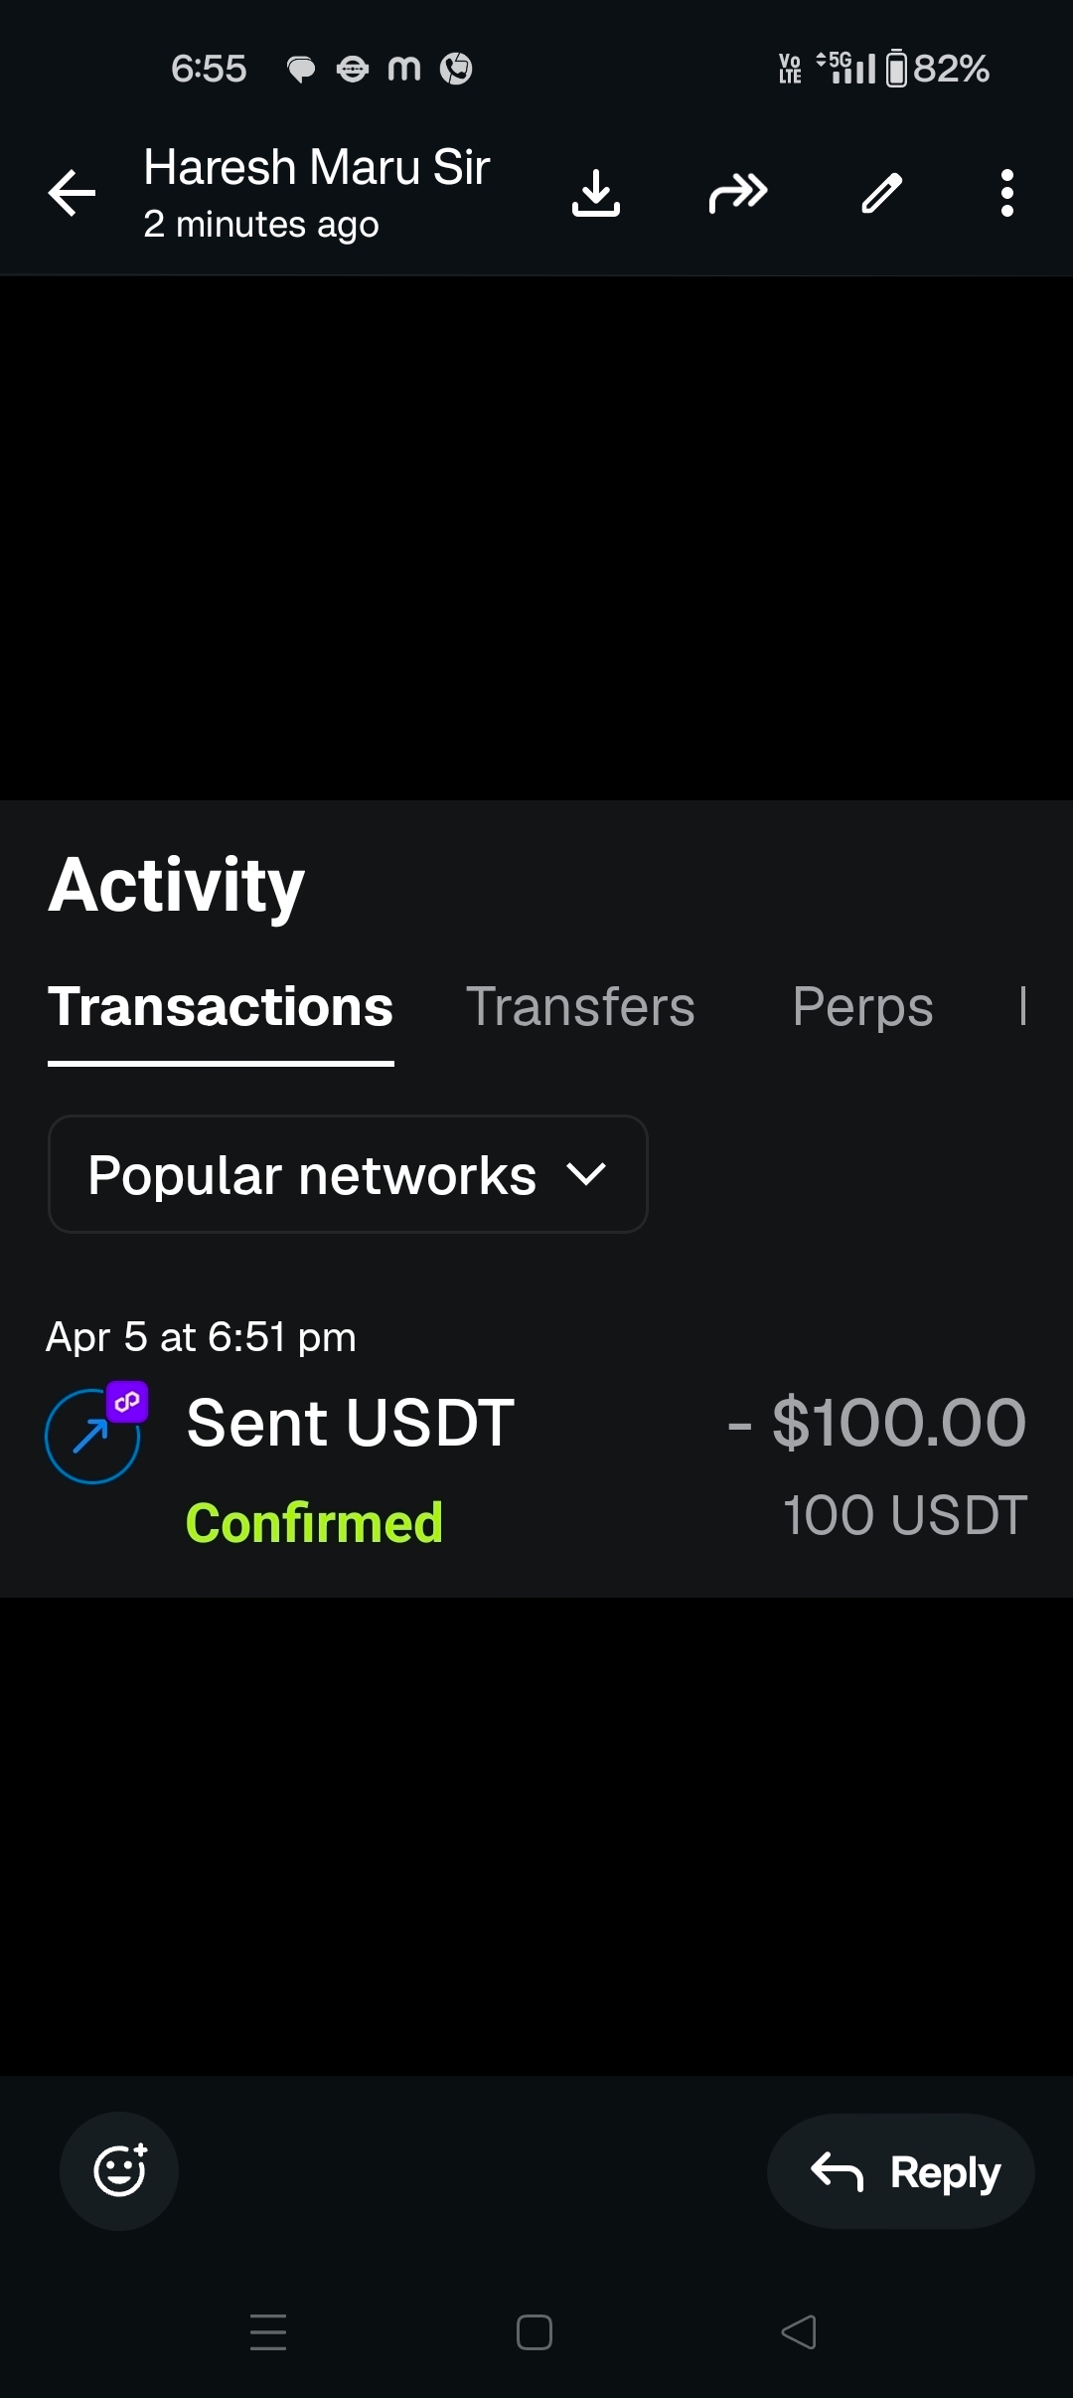The height and width of the screenshot is (2398, 1073).
Task: Switch to the Transfers tab
Action: pyautogui.click(x=580, y=1006)
